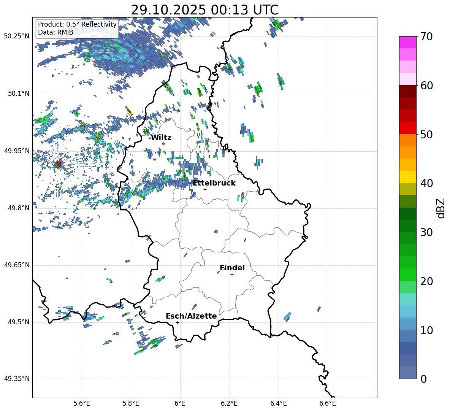Click the colorbar tick value 20
The image size is (450, 411).
(426, 281)
